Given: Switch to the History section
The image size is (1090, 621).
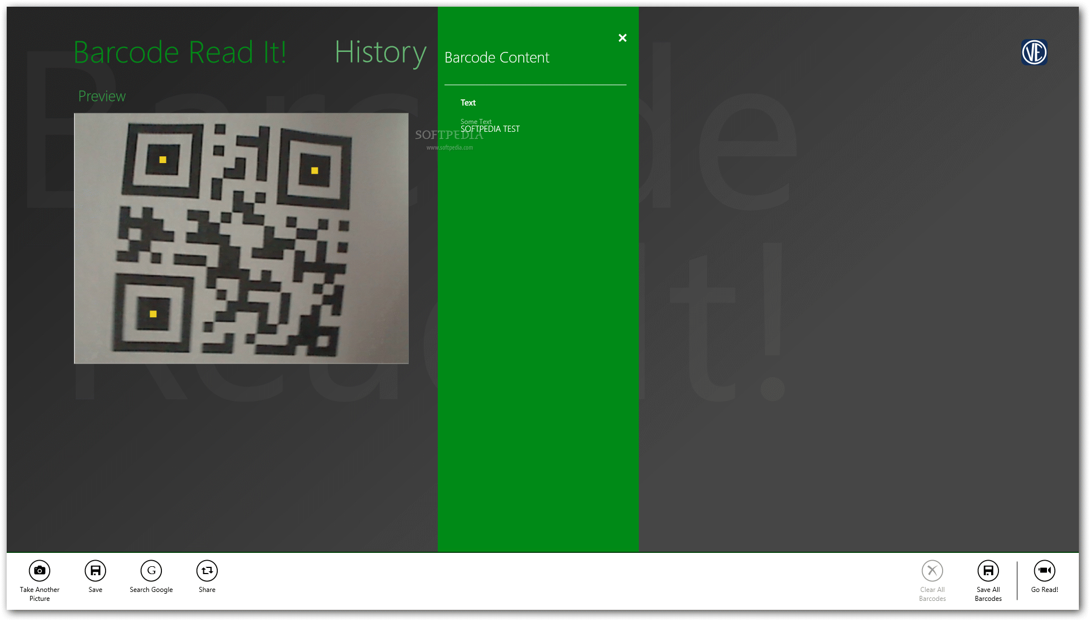Looking at the screenshot, I should [x=380, y=54].
